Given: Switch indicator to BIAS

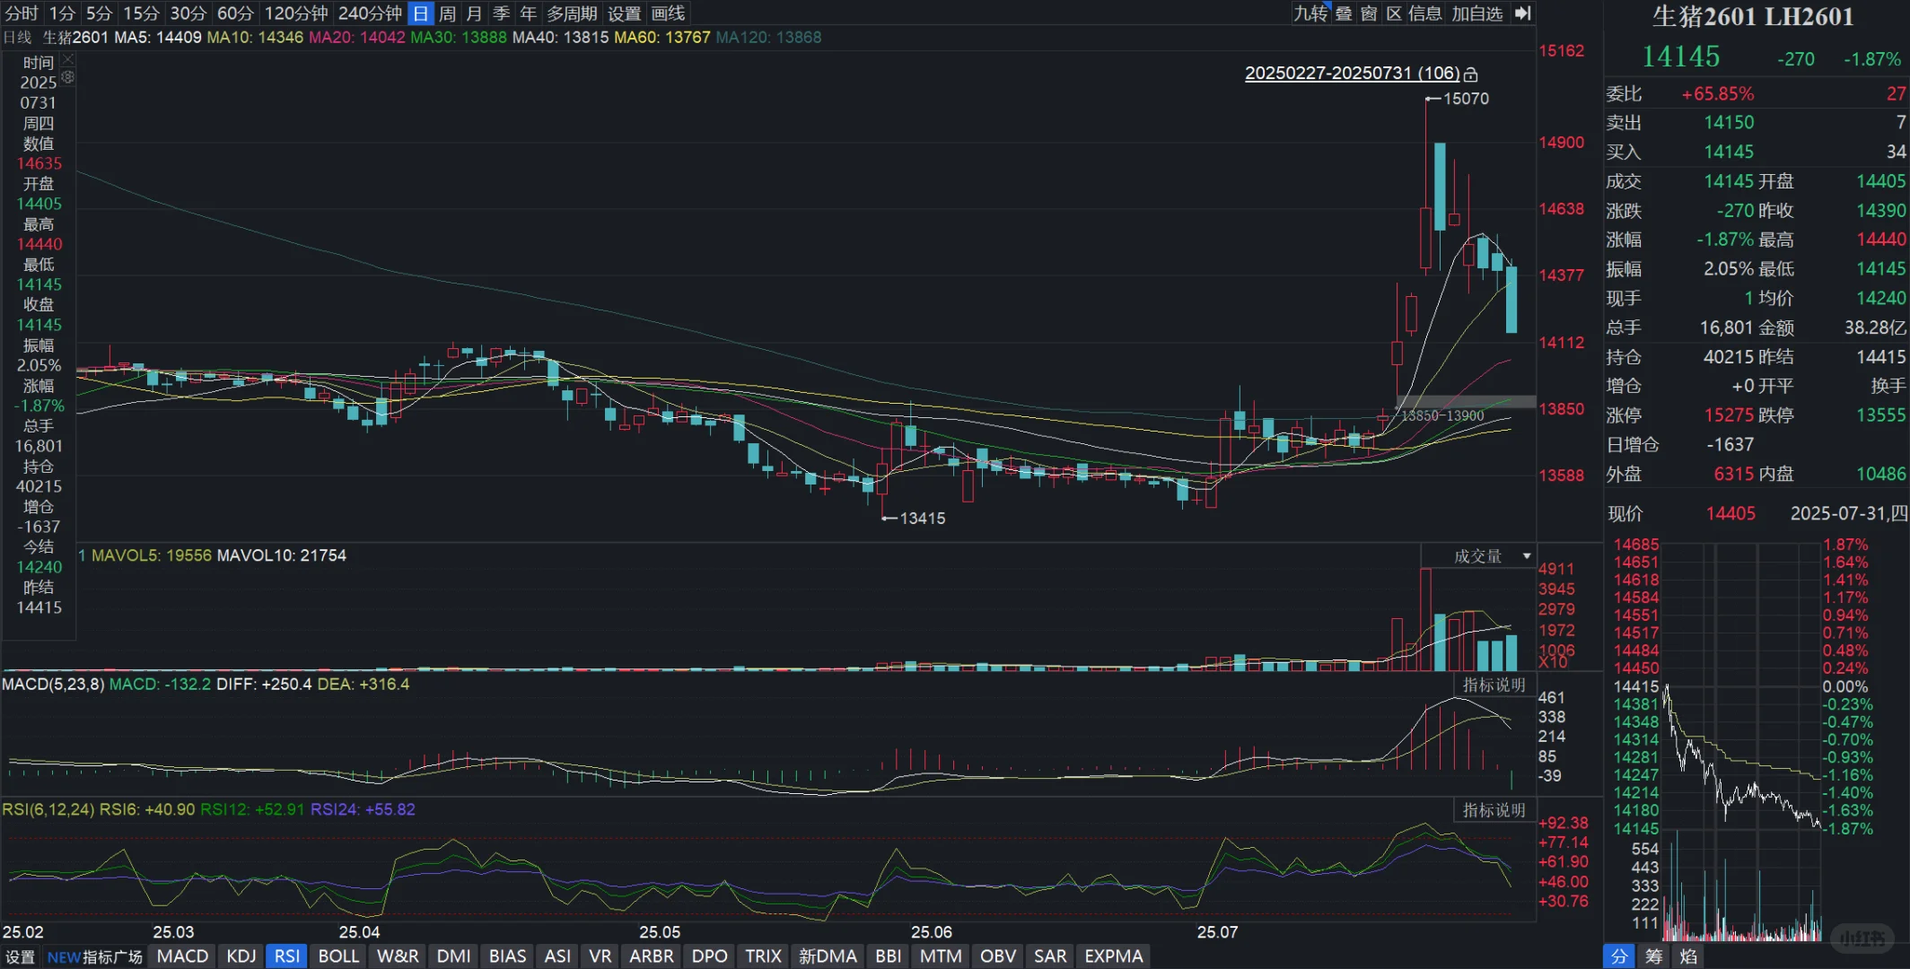Looking at the screenshot, I should tap(507, 956).
